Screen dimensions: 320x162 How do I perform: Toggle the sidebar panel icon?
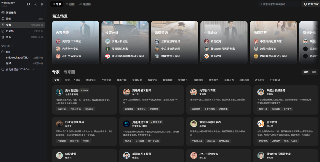tap(28, 4)
